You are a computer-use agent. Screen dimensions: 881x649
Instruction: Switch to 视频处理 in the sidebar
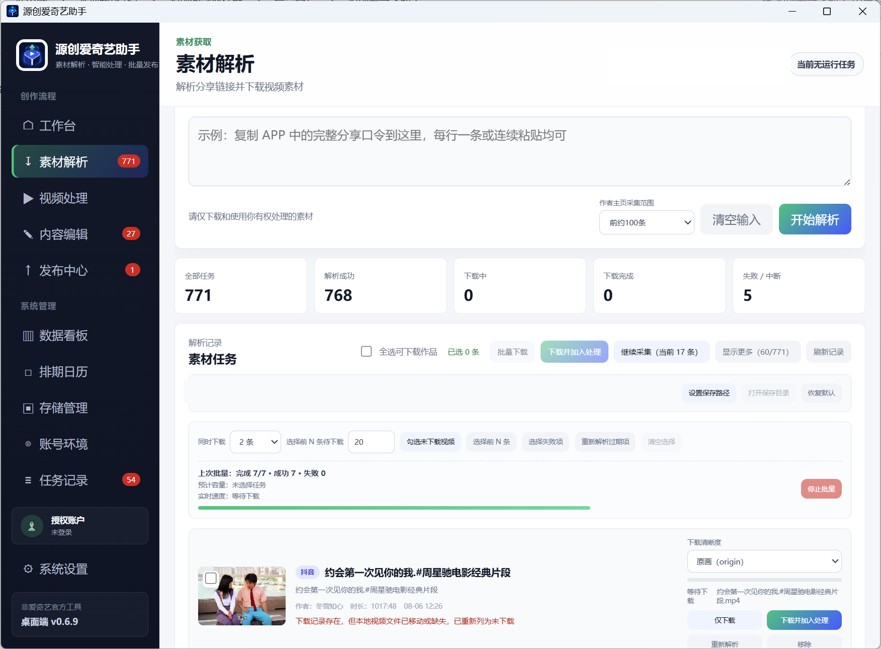coord(80,198)
